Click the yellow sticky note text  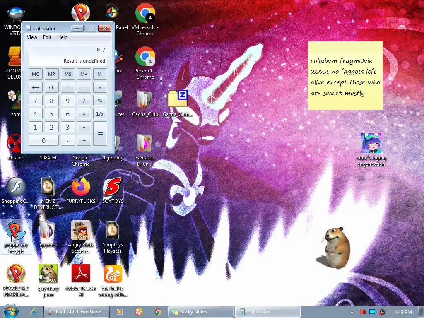[345, 77]
